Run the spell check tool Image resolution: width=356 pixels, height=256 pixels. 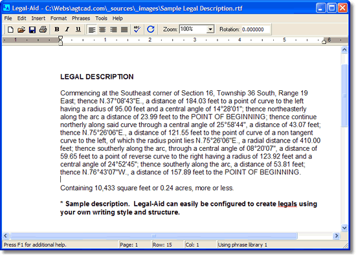(x=137, y=30)
